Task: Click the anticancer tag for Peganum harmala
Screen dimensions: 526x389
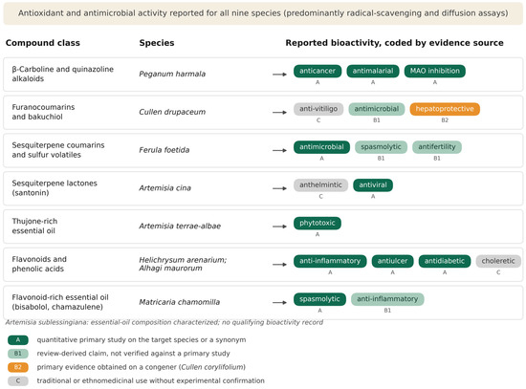Action: (318, 71)
